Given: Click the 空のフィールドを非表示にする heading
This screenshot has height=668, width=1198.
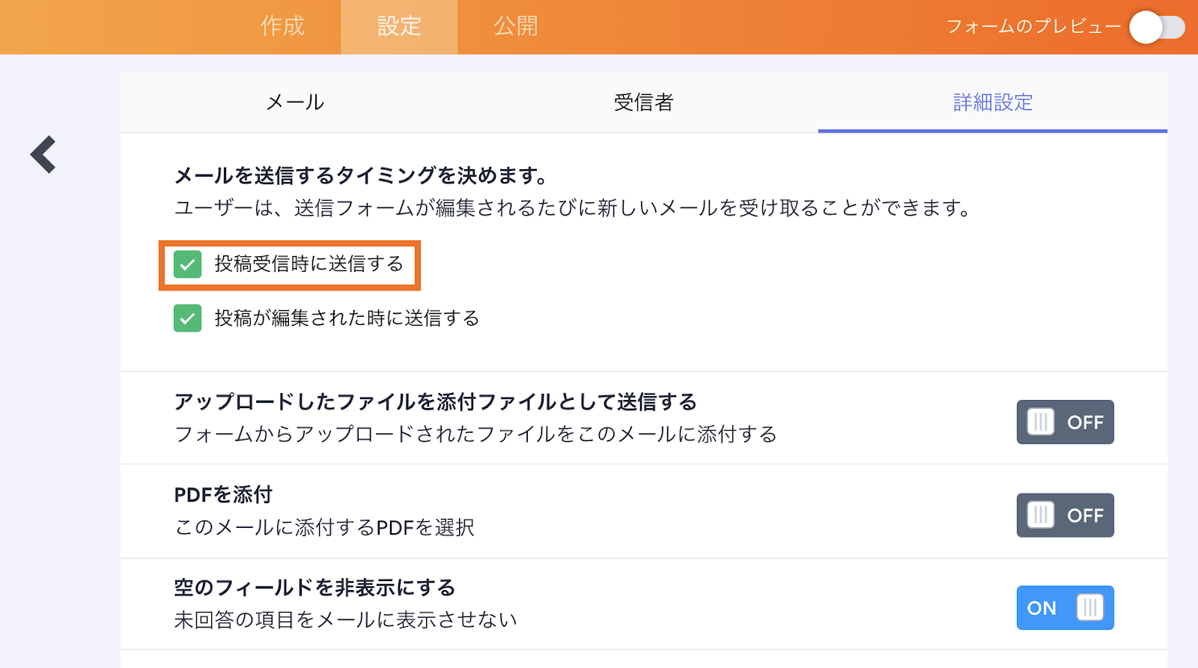Looking at the screenshot, I should [x=314, y=588].
